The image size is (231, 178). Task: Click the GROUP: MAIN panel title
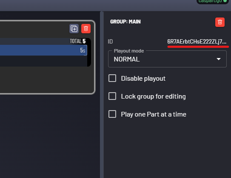click(x=125, y=22)
